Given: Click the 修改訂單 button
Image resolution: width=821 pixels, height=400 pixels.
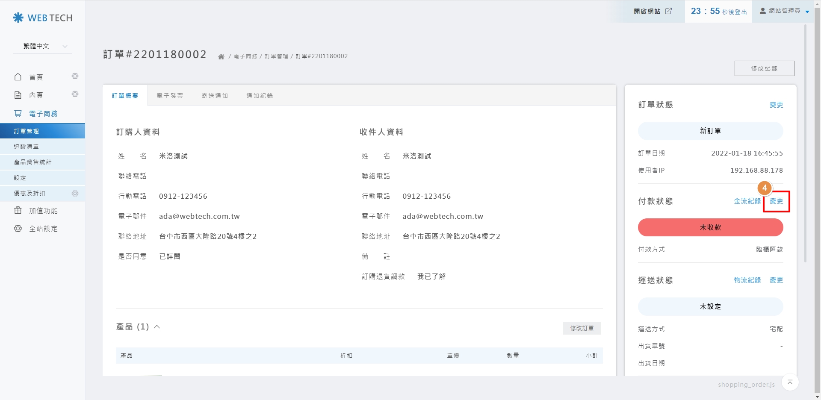Looking at the screenshot, I should tap(582, 328).
